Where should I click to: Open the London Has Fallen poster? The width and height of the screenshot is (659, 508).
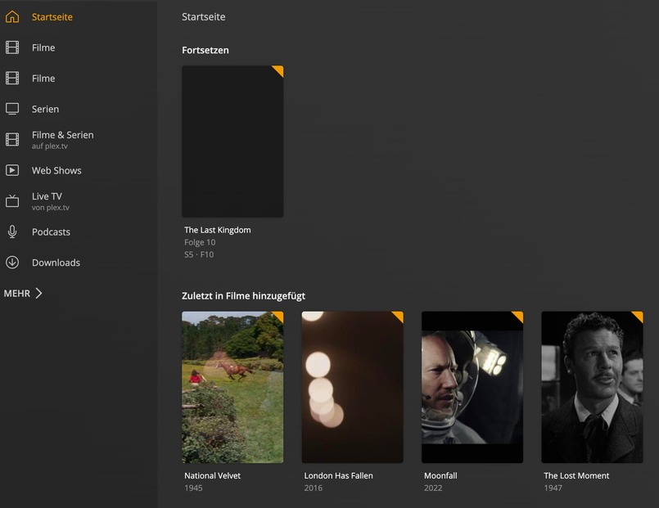352,387
